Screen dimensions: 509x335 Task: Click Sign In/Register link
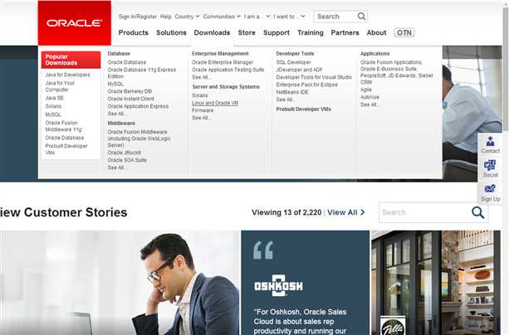tap(137, 17)
